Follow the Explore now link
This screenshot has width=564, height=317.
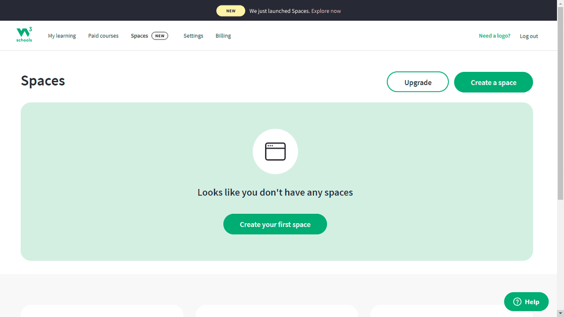[326, 11]
